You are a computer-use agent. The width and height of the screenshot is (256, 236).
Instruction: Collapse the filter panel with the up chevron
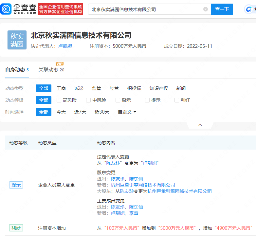(x=200, y=125)
